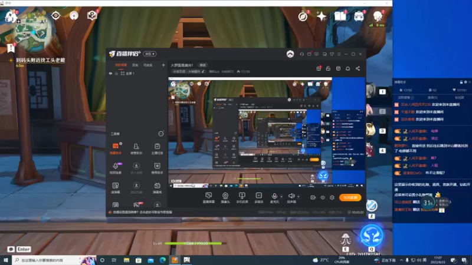Open the 弹幕助手 tool in the toolbox
This screenshot has height=265, width=472.
tap(116, 148)
